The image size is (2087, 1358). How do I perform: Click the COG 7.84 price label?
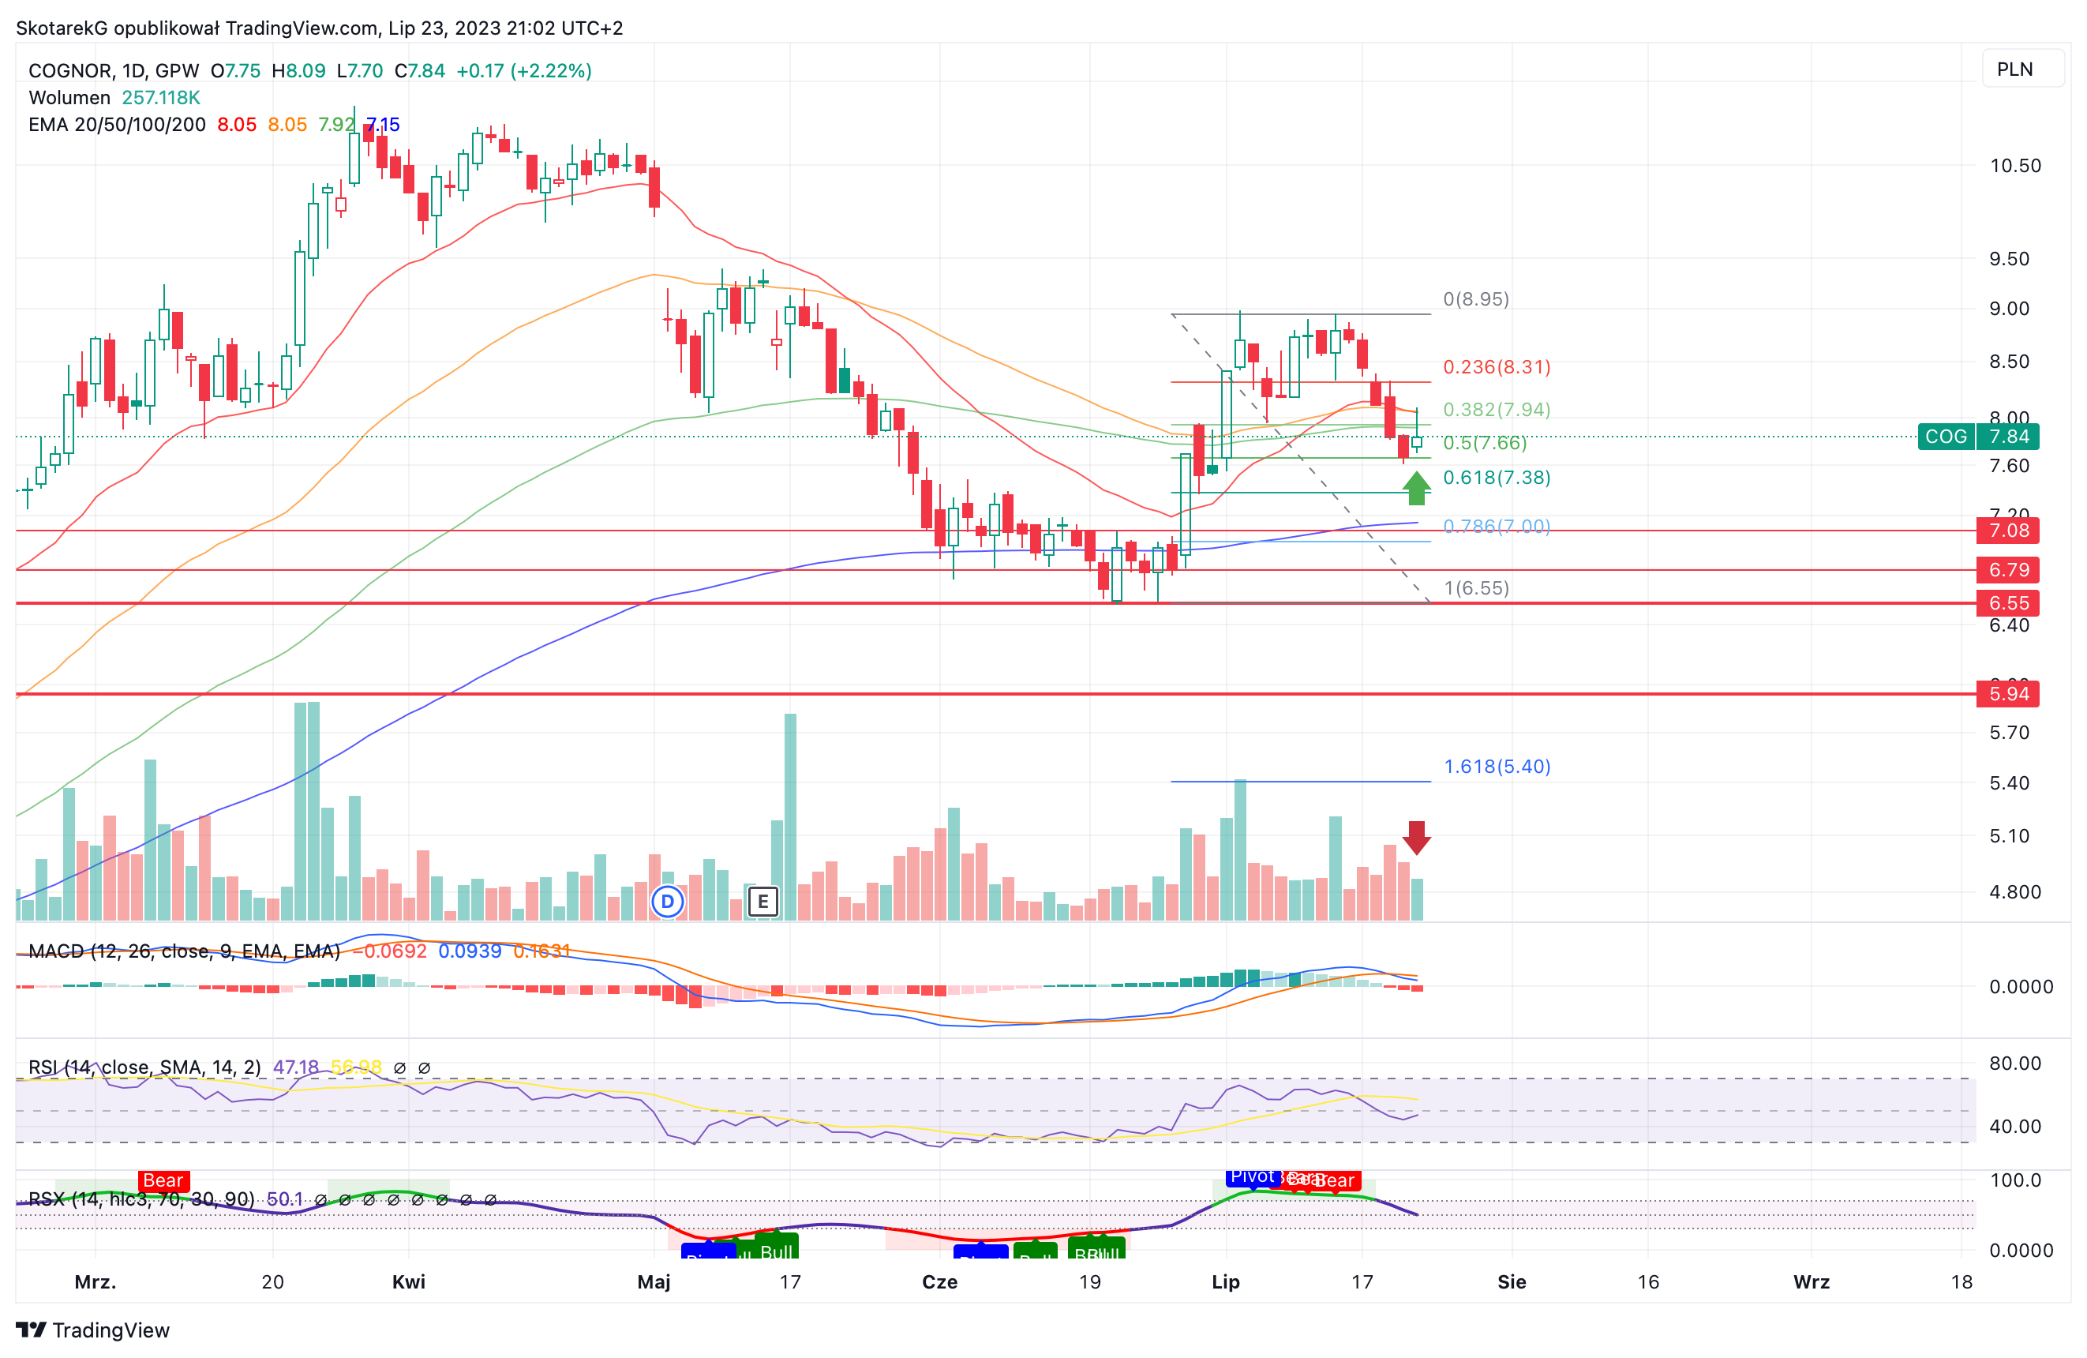click(x=1978, y=436)
